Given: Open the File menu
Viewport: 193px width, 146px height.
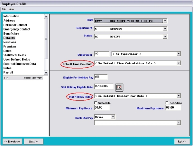Looking at the screenshot, I should click(x=4, y=9).
